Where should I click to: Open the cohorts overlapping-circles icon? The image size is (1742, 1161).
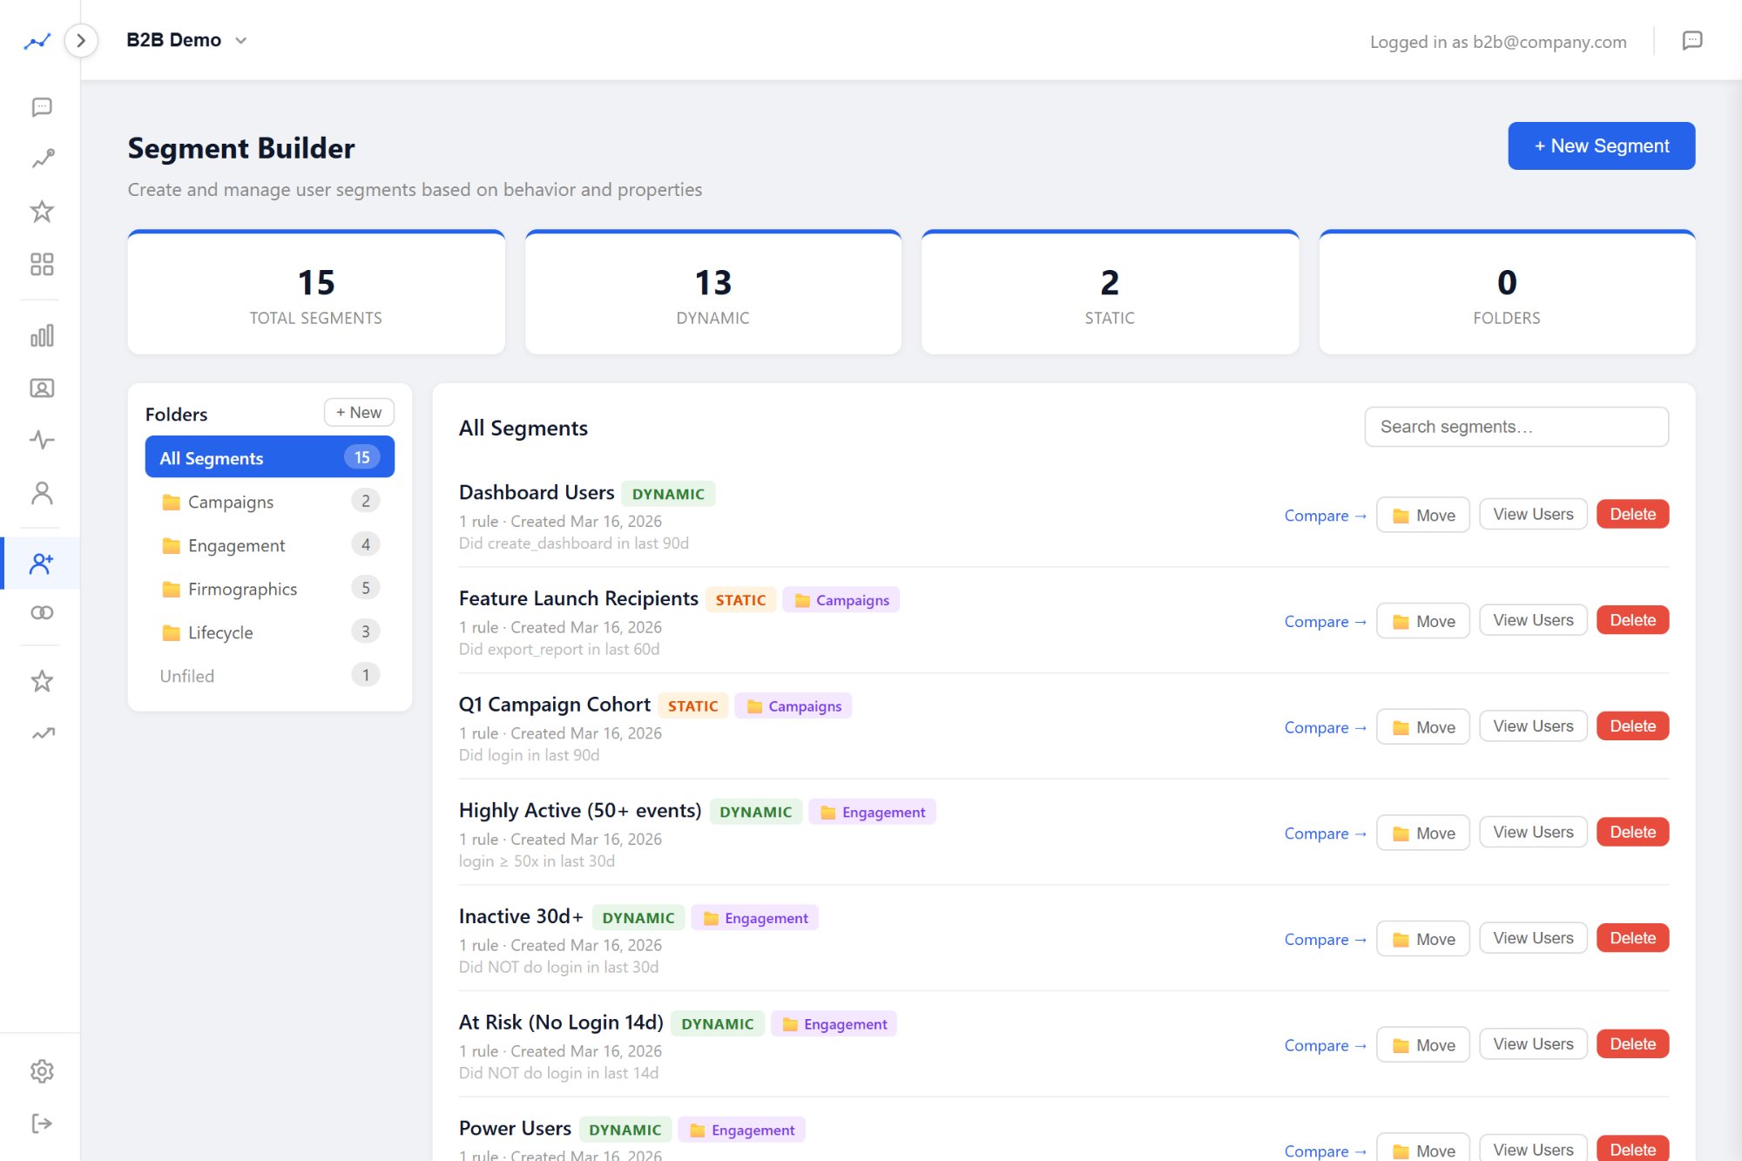(x=41, y=612)
